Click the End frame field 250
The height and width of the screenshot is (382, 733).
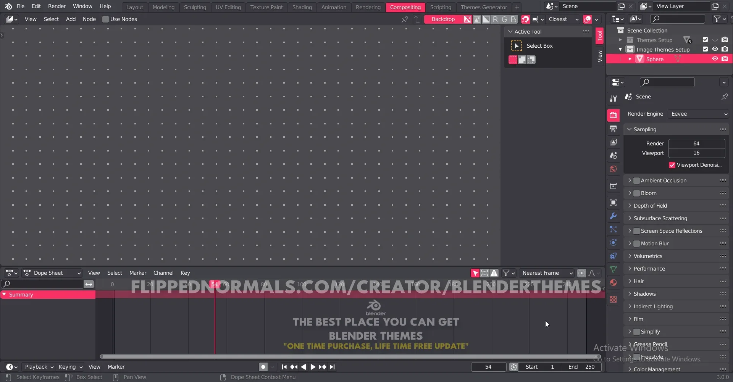coord(581,367)
